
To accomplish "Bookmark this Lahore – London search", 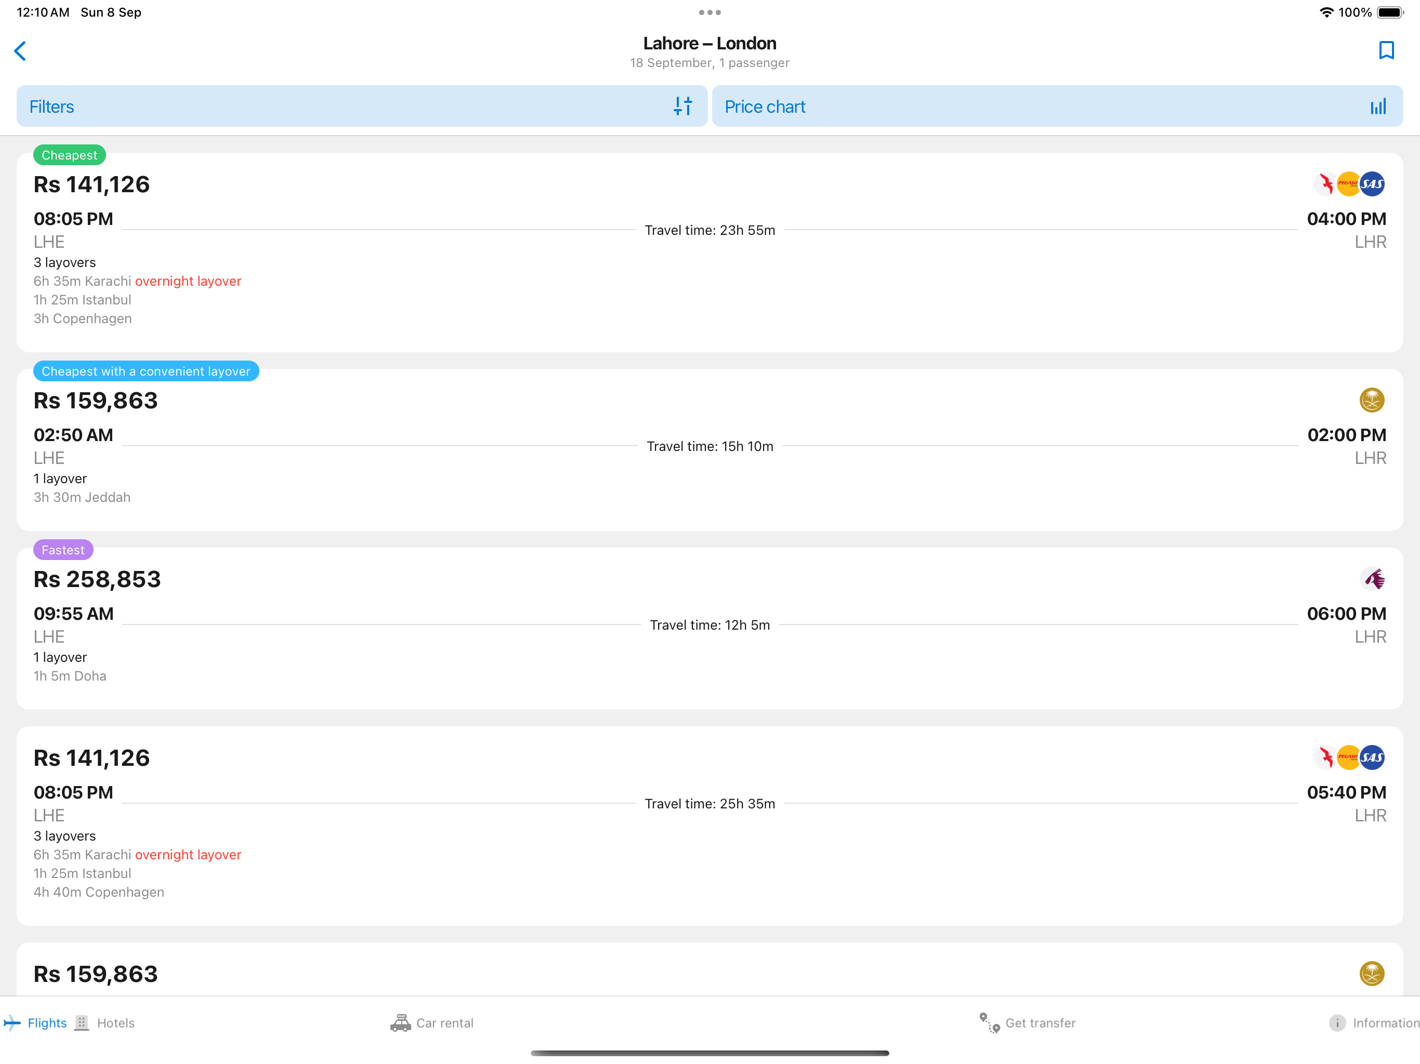I will (1387, 50).
